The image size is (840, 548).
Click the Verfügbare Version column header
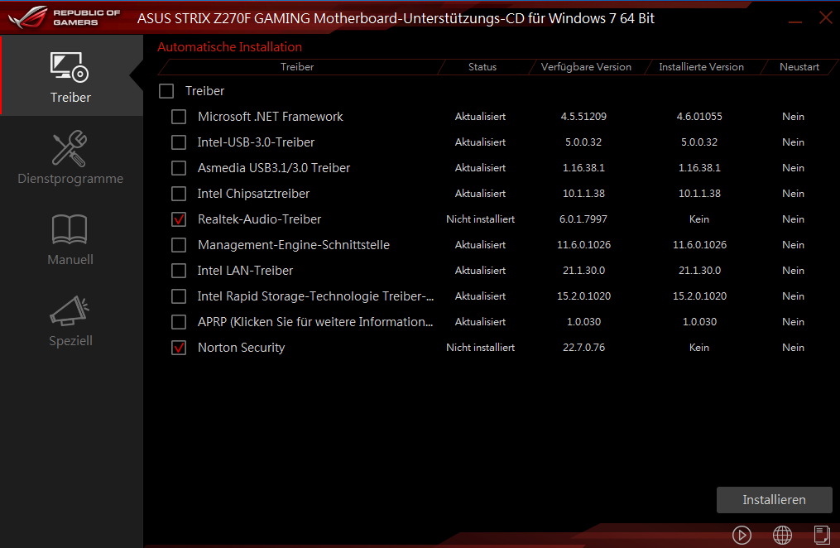(x=586, y=67)
